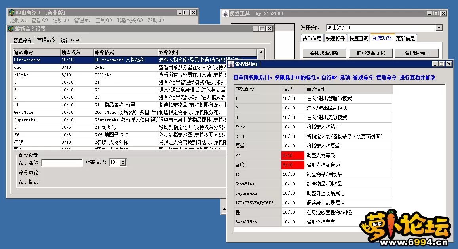Image resolution: width=458 pixels, height=249 pixels.
Task: Minimize the 游戏命令设置 window
Action: click(x=256, y=28)
